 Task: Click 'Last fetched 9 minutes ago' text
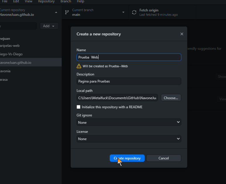click(158, 15)
